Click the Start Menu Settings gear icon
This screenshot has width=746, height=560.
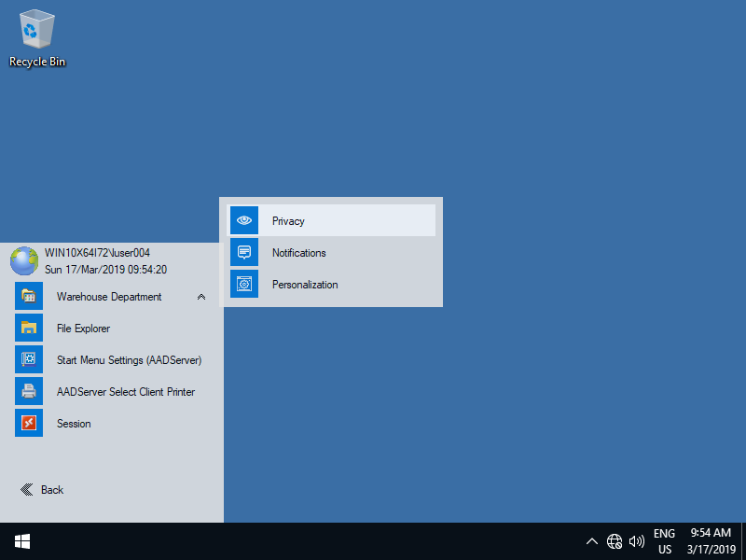29,360
